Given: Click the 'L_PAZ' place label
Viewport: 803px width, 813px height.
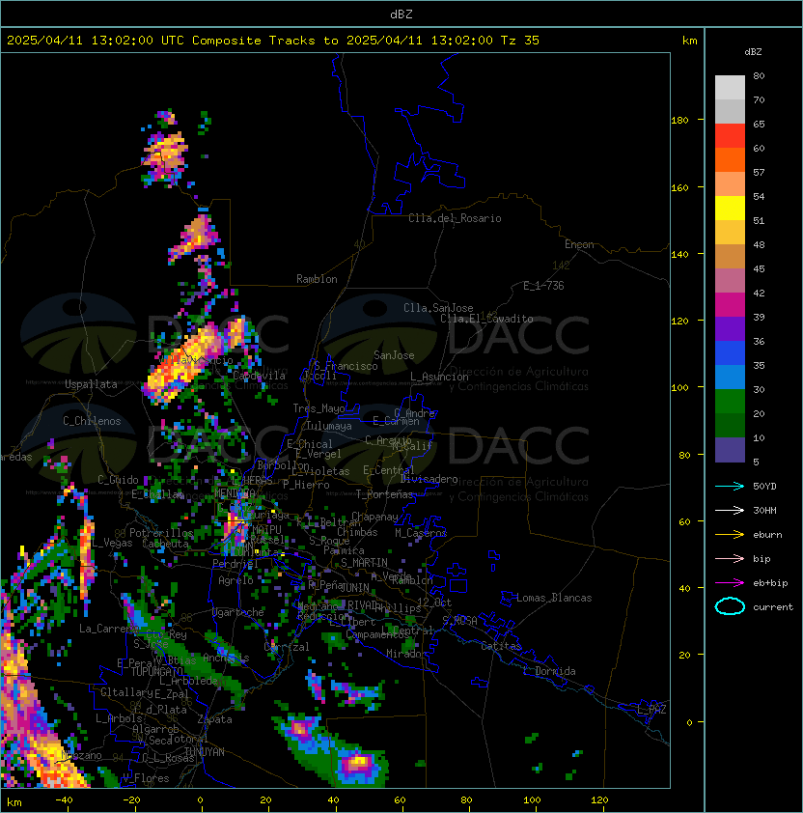Looking at the screenshot, I should coord(651,710).
